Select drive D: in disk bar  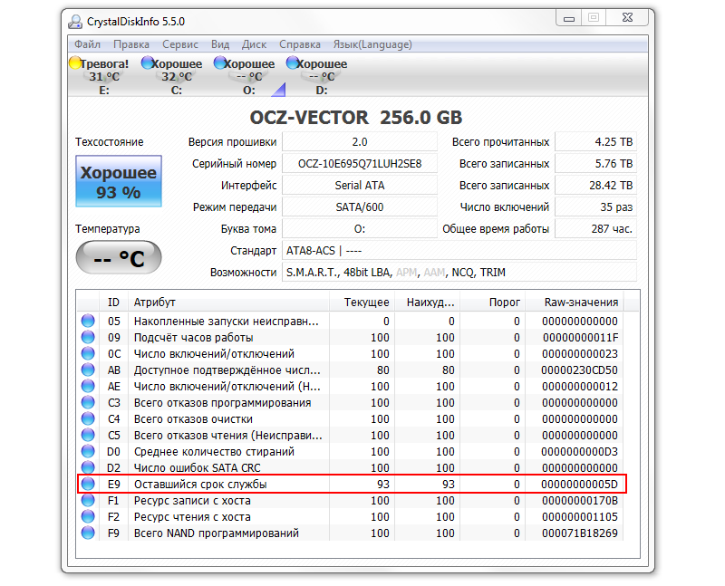pyautogui.click(x=318, y=76)
